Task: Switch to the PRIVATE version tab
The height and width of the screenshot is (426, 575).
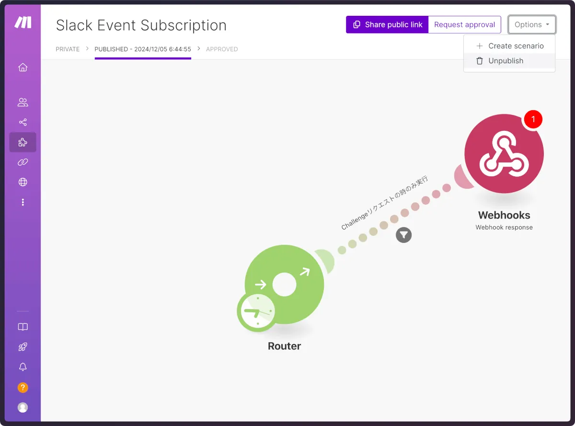Action: coord(68,49)
